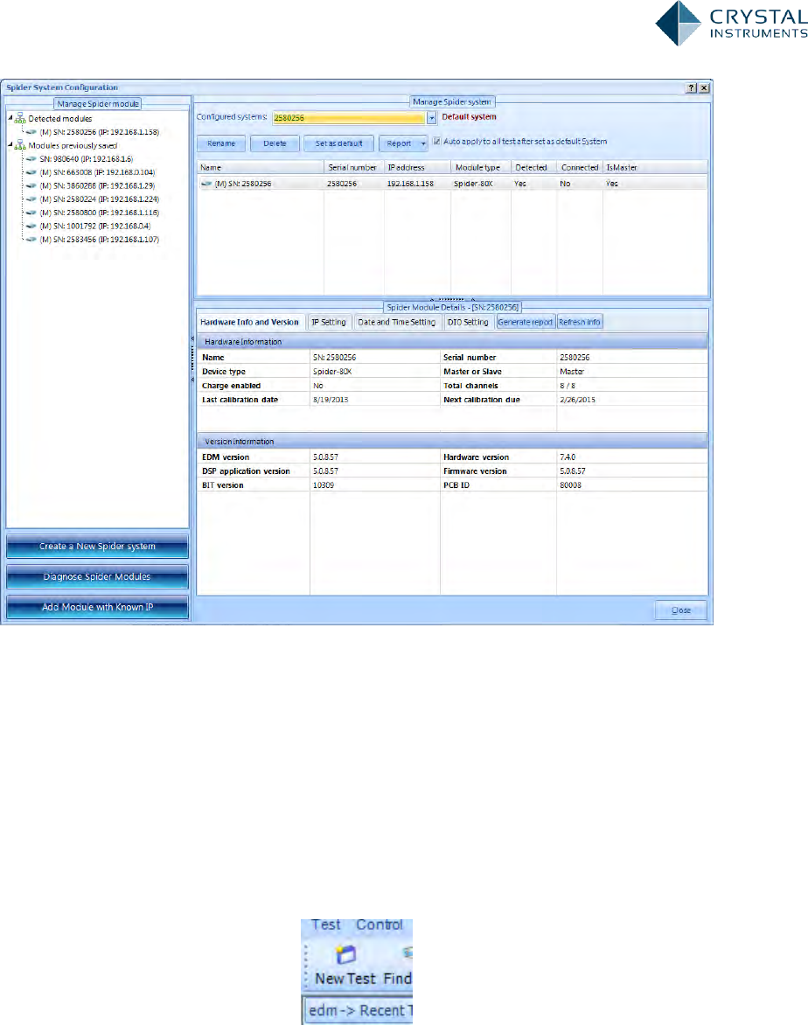Click the Detected modules network icon

click(20, 118)
